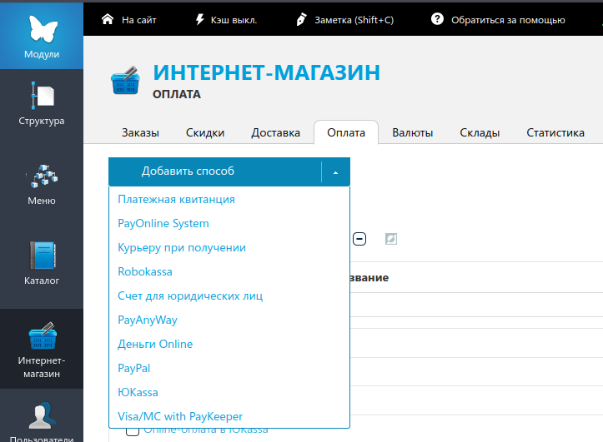The height and width of the screenshot is (442, 603).
Task: Create a note with Заметка (Shift+C)
Action: [x=349, y=19]
